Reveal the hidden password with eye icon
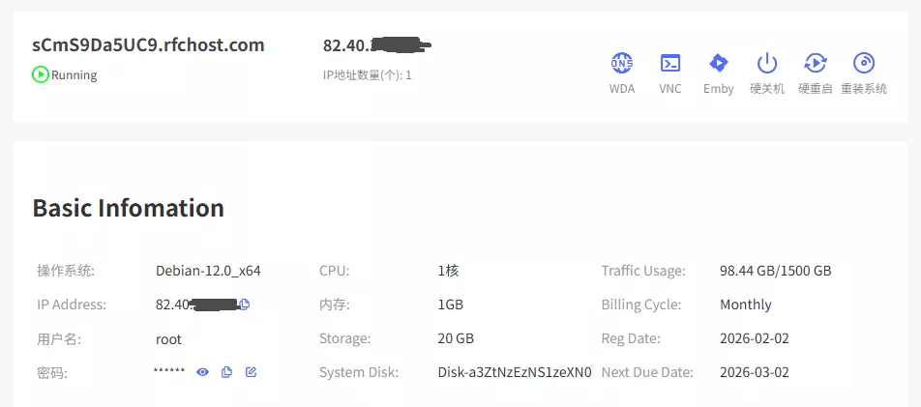This screenshot has height=407, width=921. tap(202, 372)
